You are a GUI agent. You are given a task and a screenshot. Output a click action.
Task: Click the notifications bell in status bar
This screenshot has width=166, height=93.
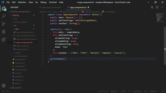click(163, 91)
